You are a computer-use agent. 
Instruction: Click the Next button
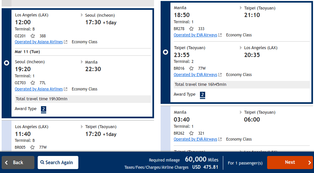(x=290, y=163)
